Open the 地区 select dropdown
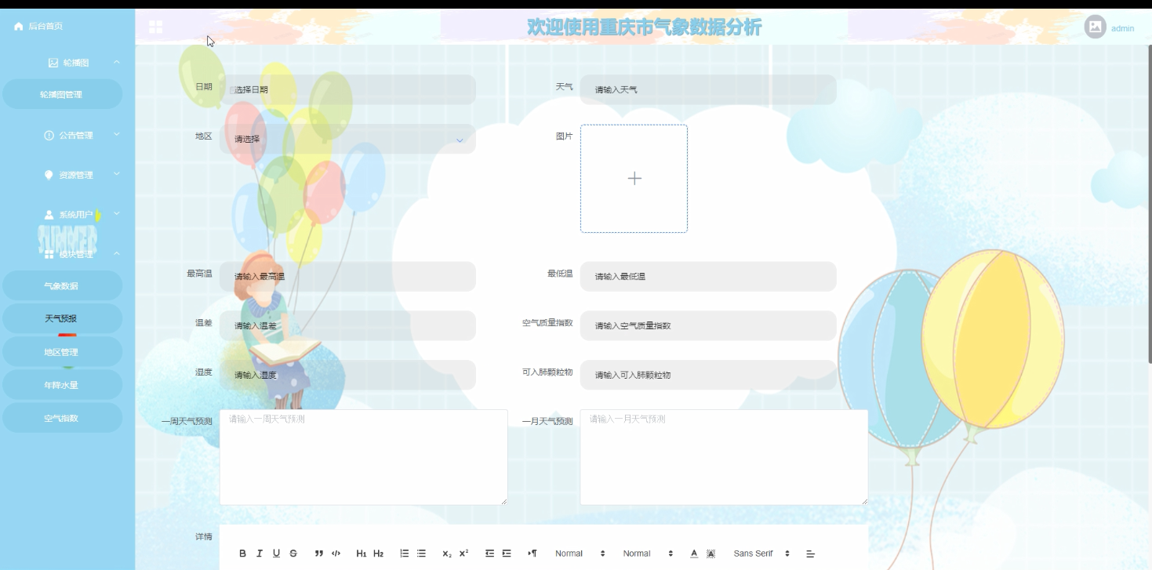Viewport: 1152px width, 570px height. [347, 139]
